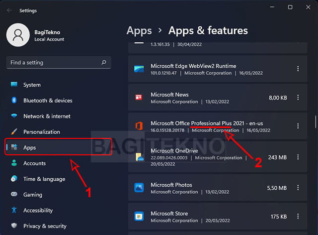Image resolution: width=318 pixels, height=235 pixels.
Task: Click the Bluetooth icon in sidebar
Action: coord(14,100)
